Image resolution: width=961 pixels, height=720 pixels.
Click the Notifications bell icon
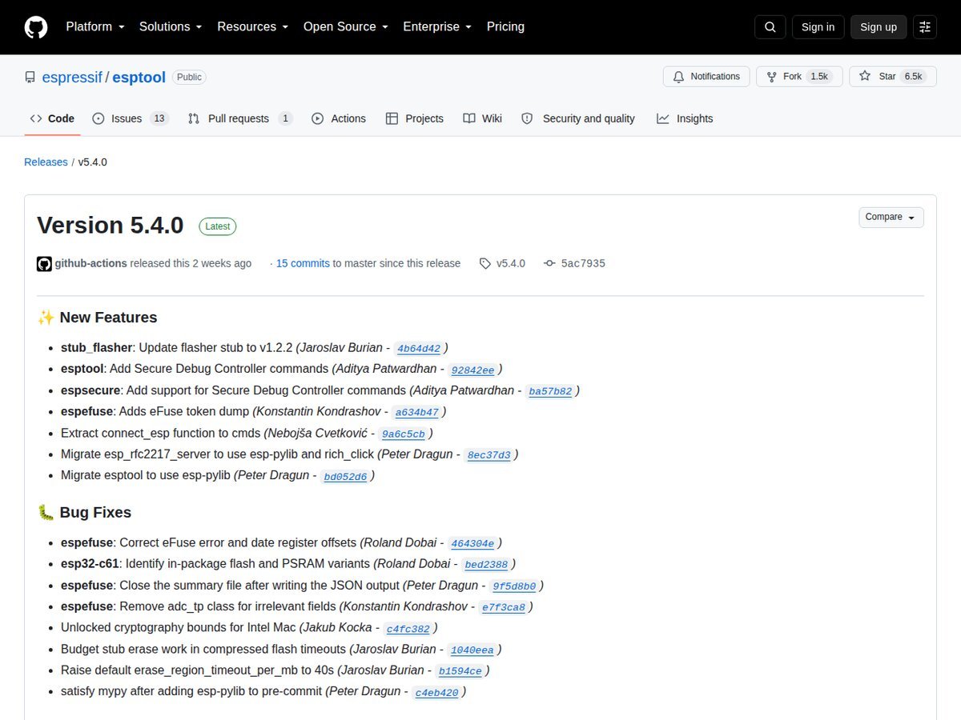pos(678,77)
